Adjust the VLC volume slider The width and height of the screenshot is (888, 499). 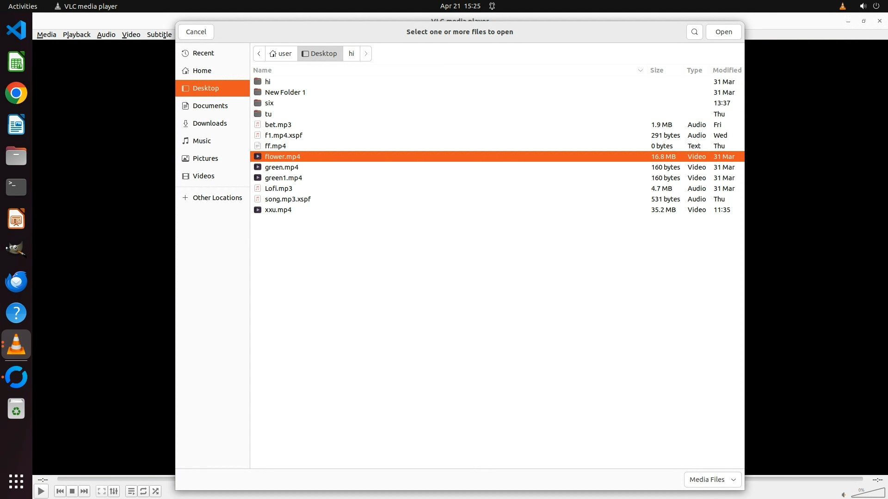click(868, 493)
